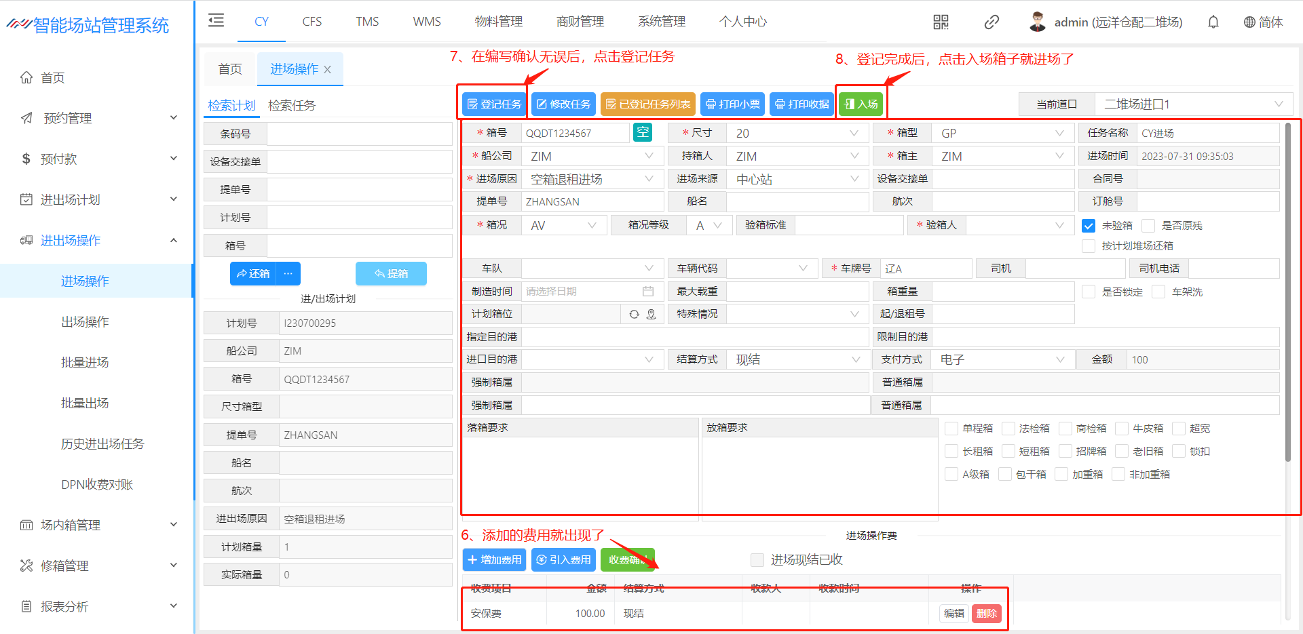
Task: Click the link chain icon in header
Action: coord(991,22)
